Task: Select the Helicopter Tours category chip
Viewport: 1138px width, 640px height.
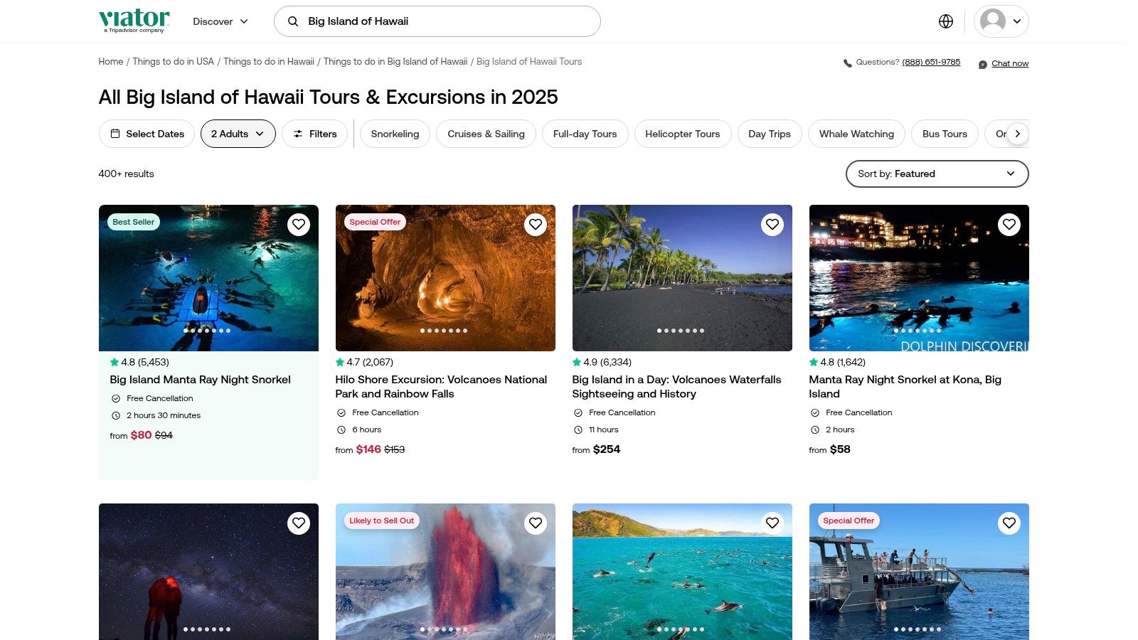Action: pyautogui.click(x=682, y=134)
